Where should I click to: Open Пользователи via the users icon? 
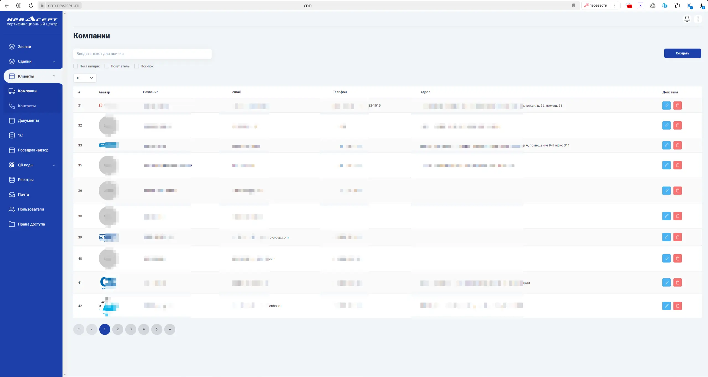12,209
